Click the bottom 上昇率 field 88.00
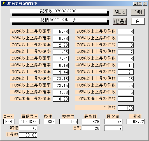Screen dimensions: 149x141 28,135
